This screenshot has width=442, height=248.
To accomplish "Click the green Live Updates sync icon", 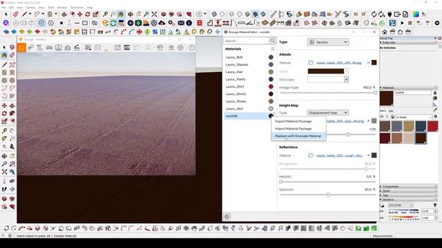I will point(113,23).
